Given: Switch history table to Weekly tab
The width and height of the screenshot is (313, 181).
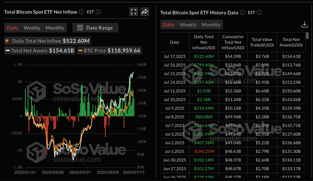Looking at the screenshot, I should click(188, 25).
